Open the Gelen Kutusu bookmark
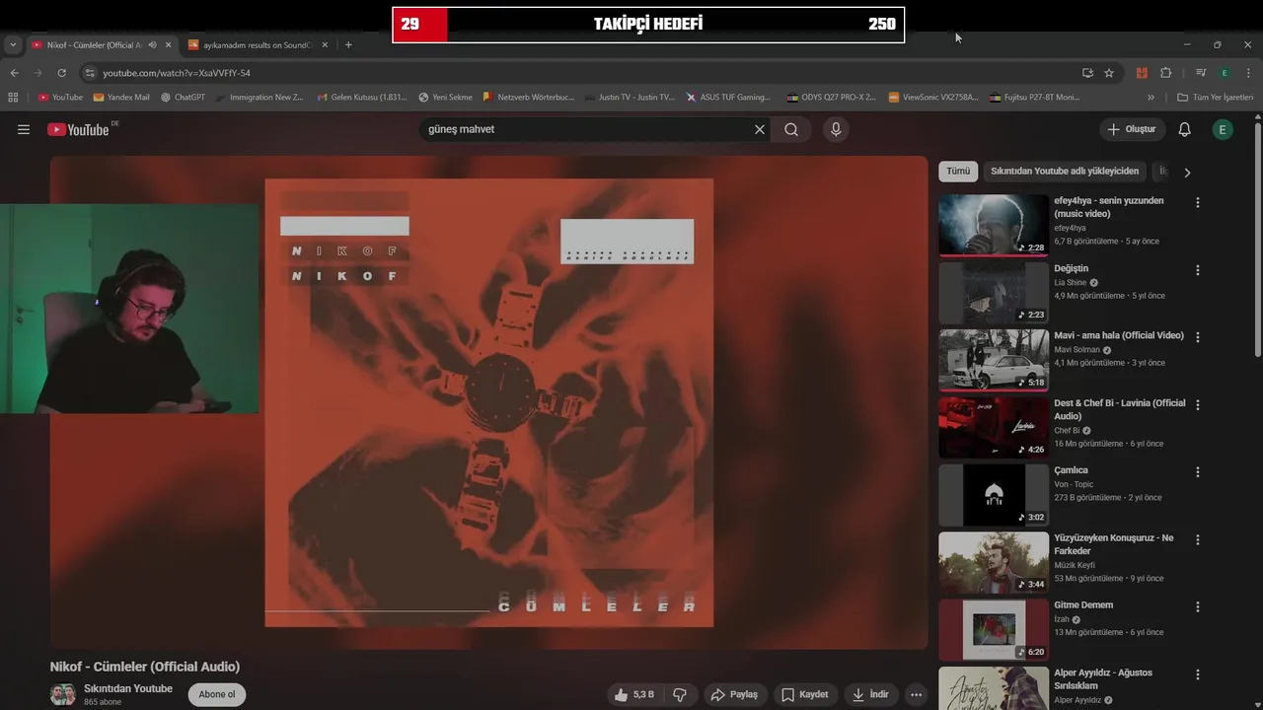The width and height of the screenshot is (1263, 710). pyautogui.click(x=361, y=98)
